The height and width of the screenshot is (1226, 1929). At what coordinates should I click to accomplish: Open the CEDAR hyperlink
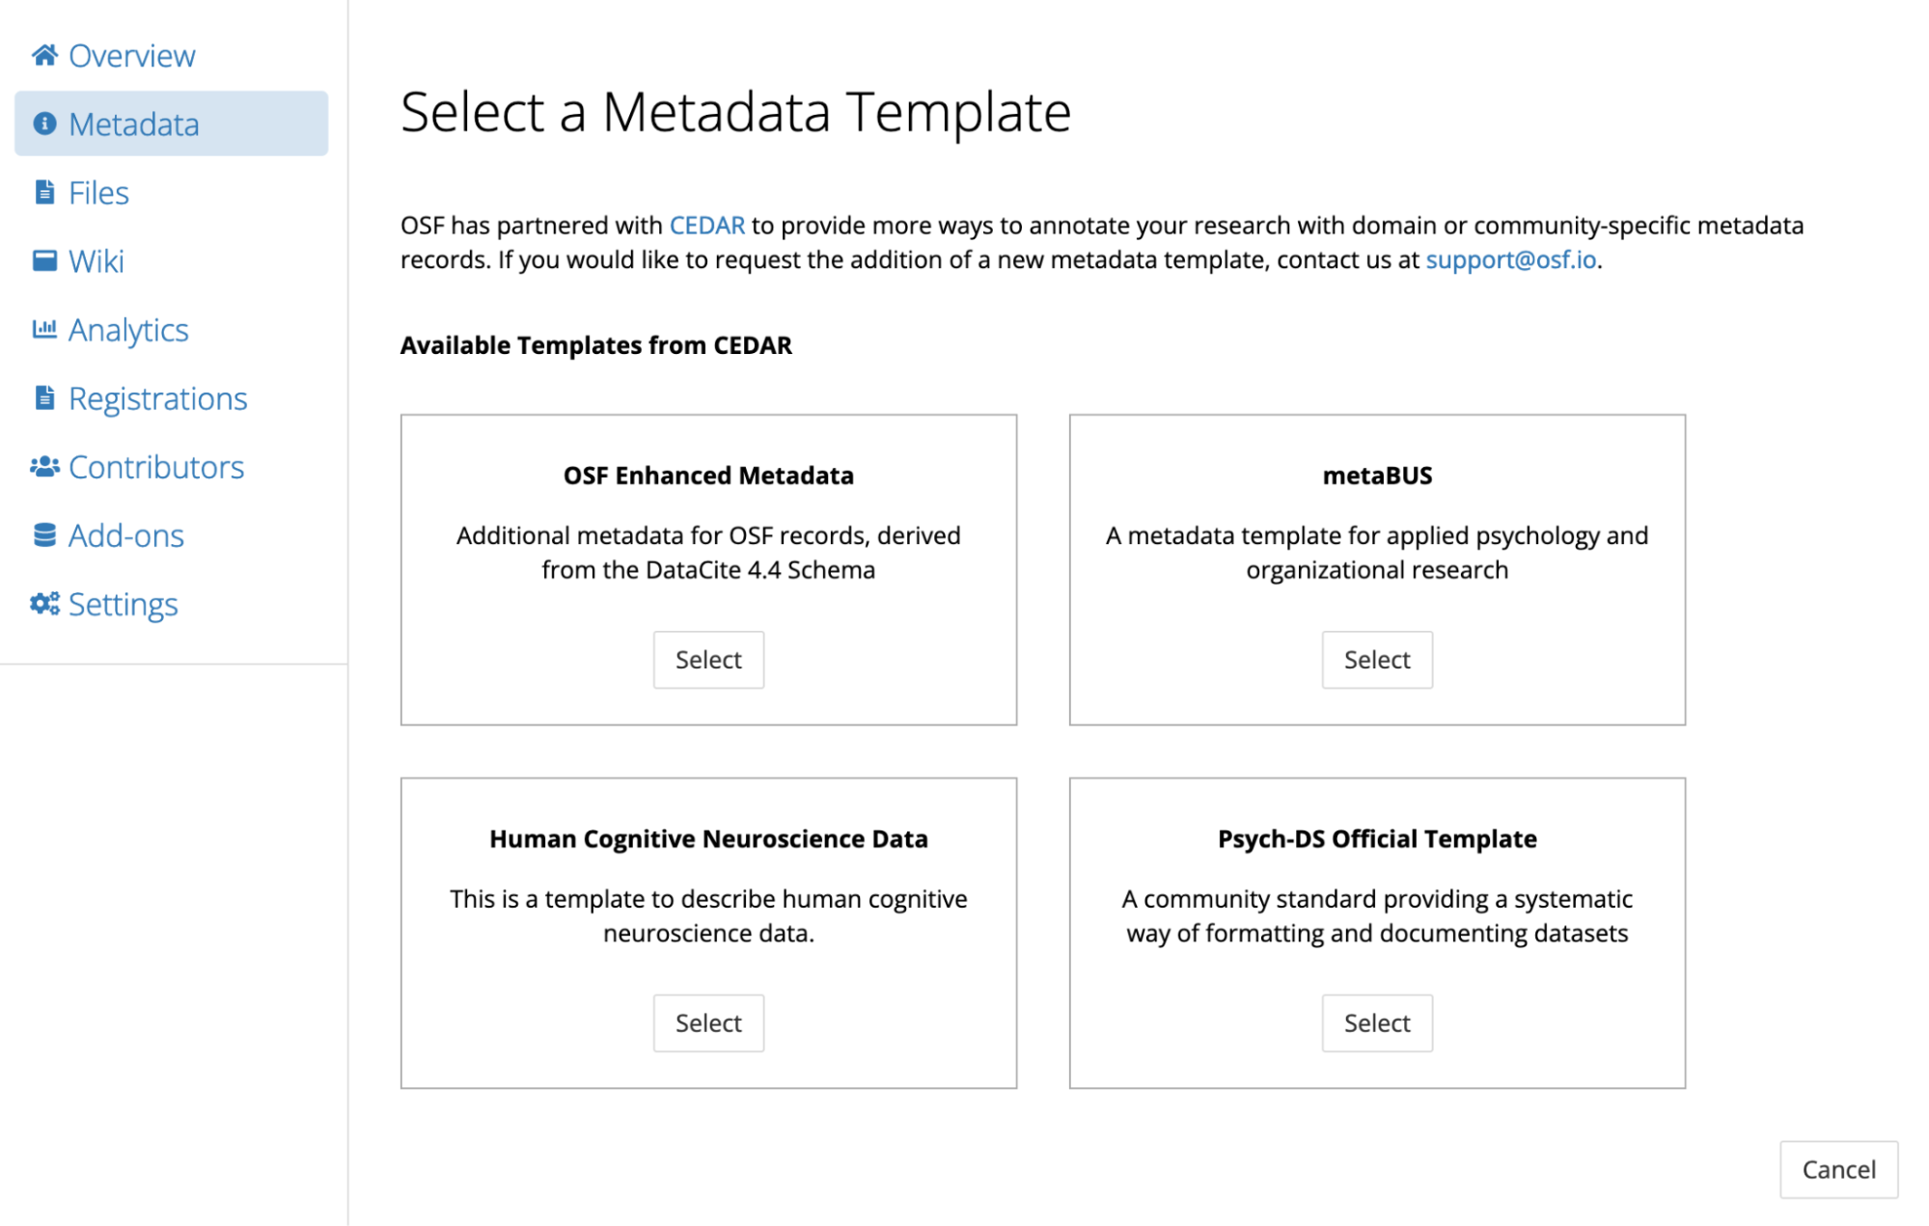pos(707,226)
